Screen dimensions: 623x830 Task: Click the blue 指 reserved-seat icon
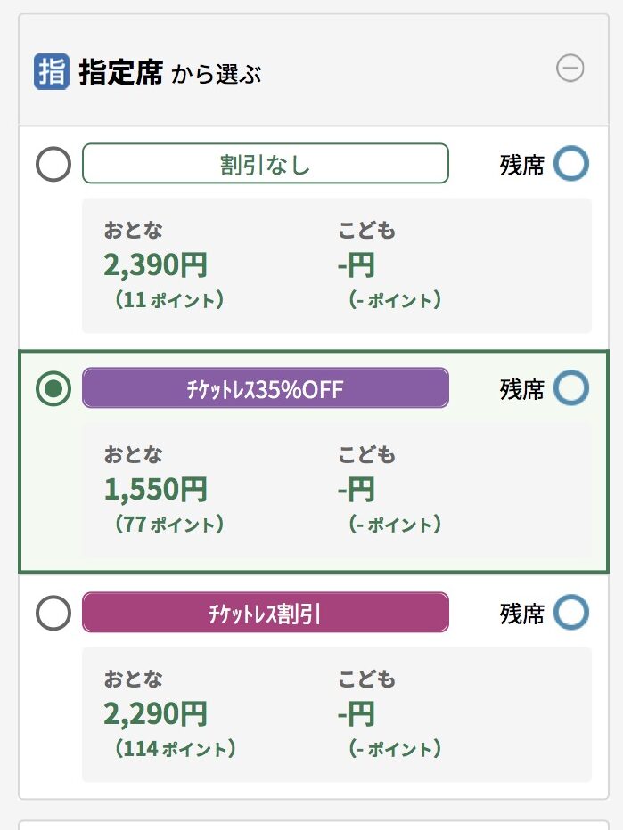[52, 71]
